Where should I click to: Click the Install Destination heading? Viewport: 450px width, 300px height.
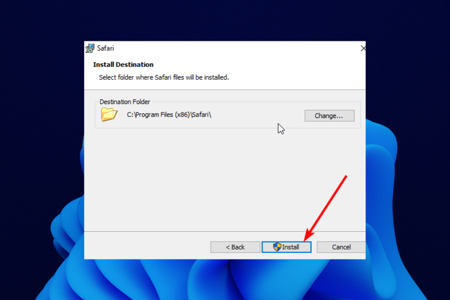coord(123,64)
